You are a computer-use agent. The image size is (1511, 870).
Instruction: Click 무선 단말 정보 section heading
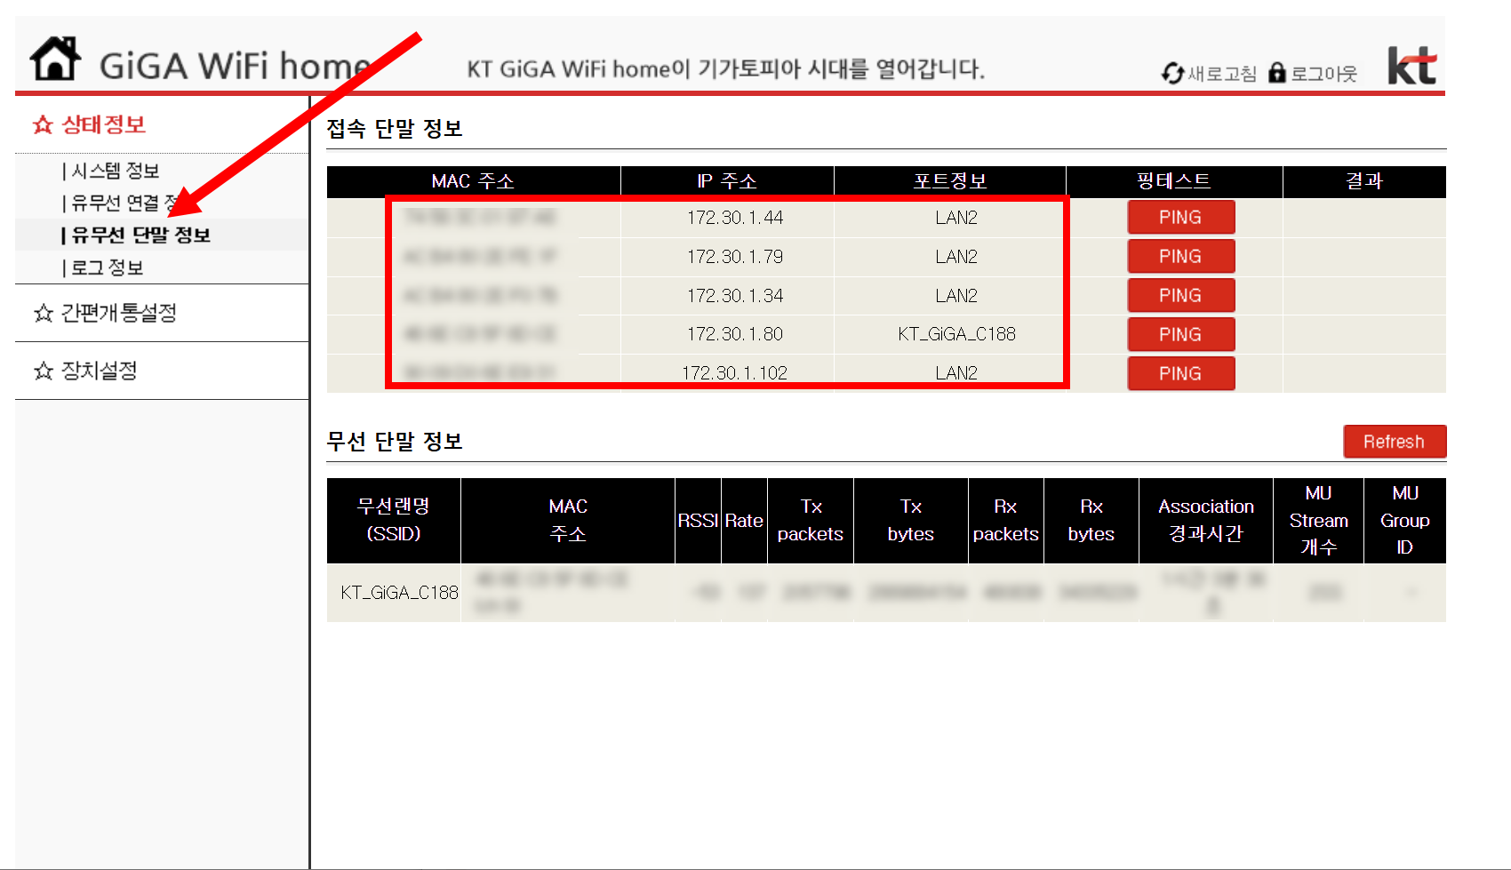(x=395, y=442)
